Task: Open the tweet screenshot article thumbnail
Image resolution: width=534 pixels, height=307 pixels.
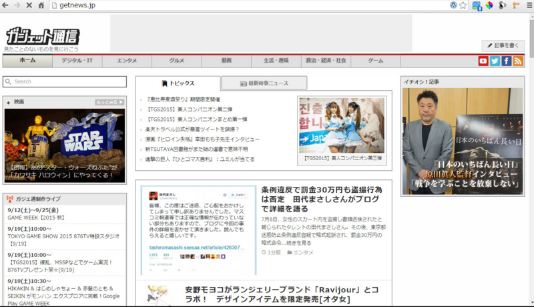Action: coord(198,230)
